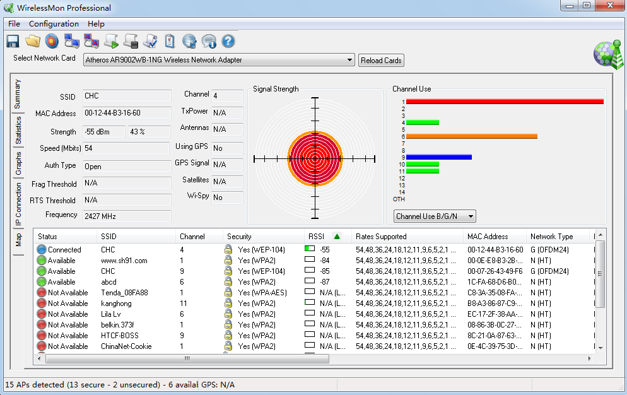627x395 pixels.
Task: Select the Tenda_08FA88 SSID in the list
Action: [x=124, y=293]
